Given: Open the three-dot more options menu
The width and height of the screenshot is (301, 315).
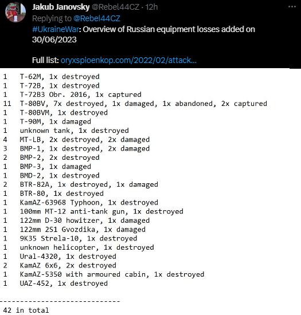Looking at the screenshot, I should coord(292,7).
